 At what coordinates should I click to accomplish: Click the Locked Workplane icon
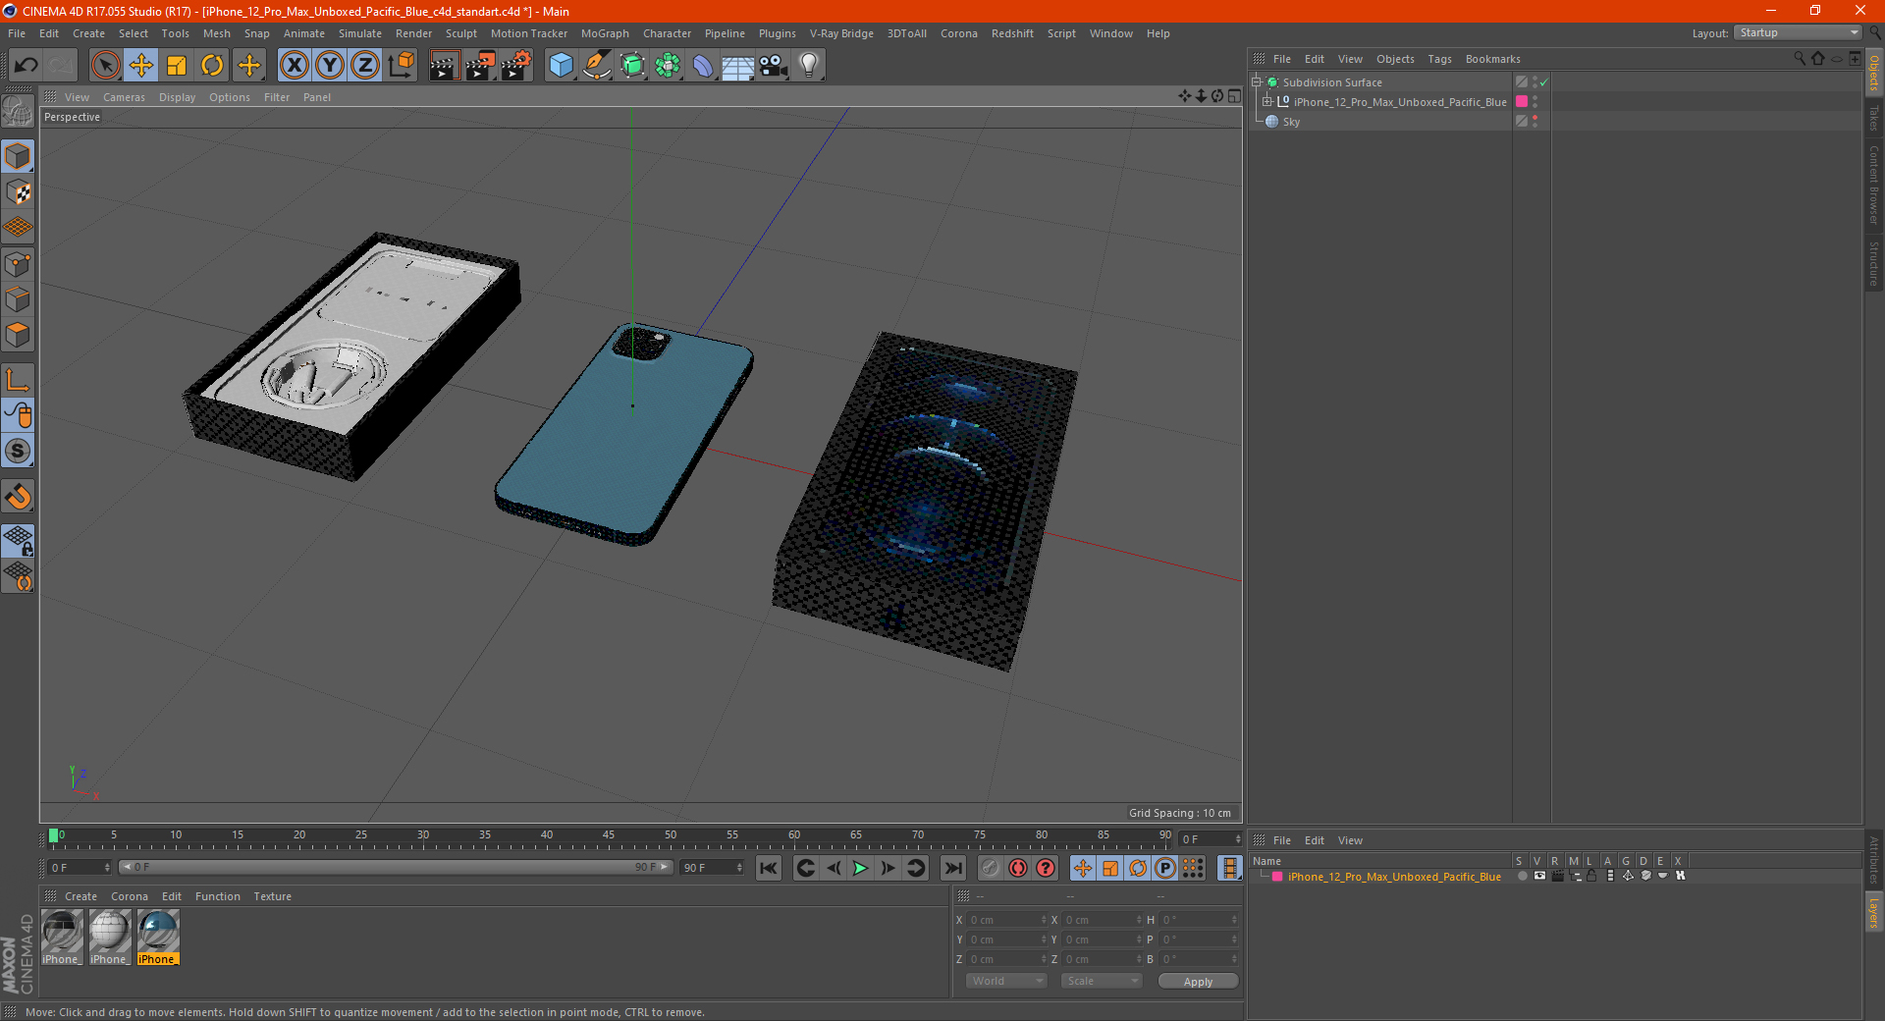18,541
